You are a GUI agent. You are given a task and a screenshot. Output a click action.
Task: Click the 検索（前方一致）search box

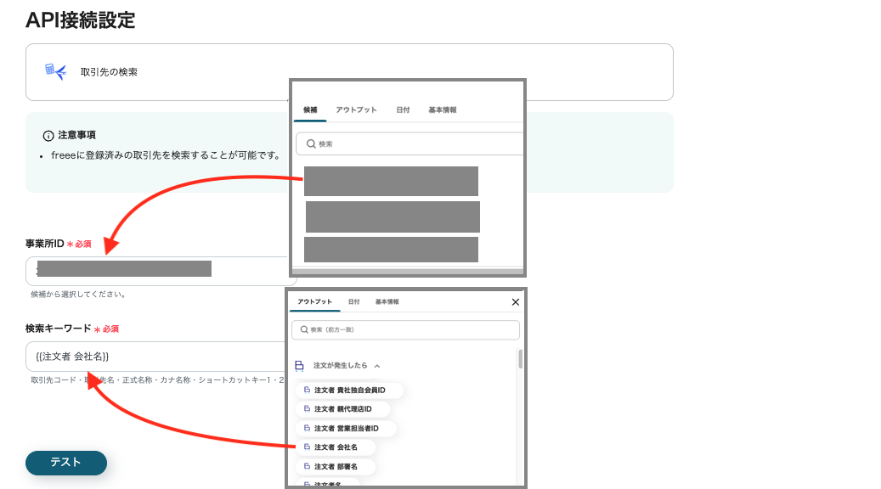(405, 329)
